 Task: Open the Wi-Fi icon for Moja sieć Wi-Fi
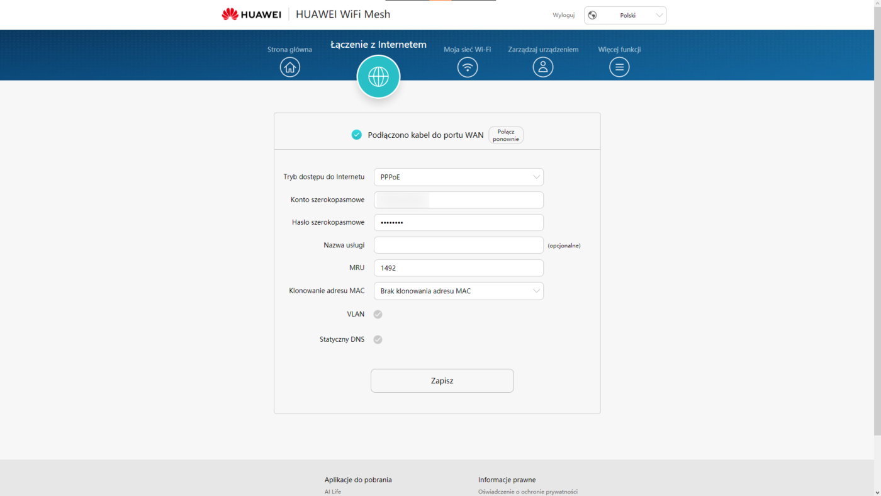(x=468, y=67)
